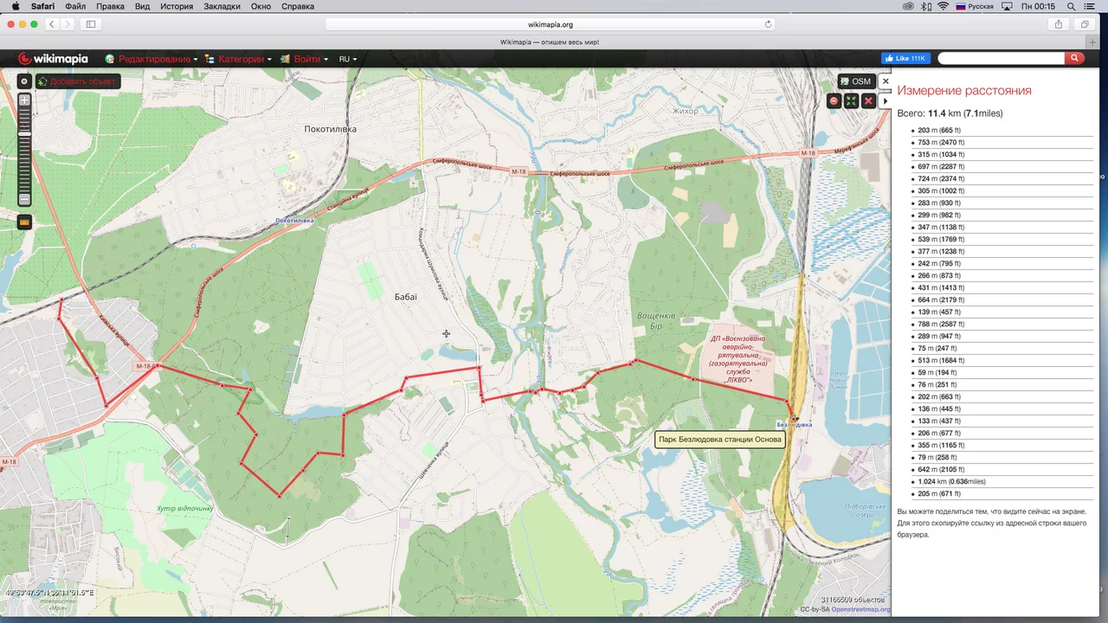The width and height of the screenshot is (1108, 623).
Task: Click the Wi-Fi status icon
Action: 943,6
